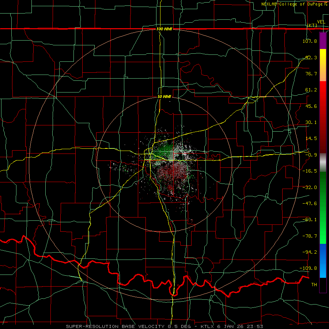The height and width of the screenshot is (329, 329).
Task: Click the NEXLAB-College of DuPage title text
Action: (293, 4)
